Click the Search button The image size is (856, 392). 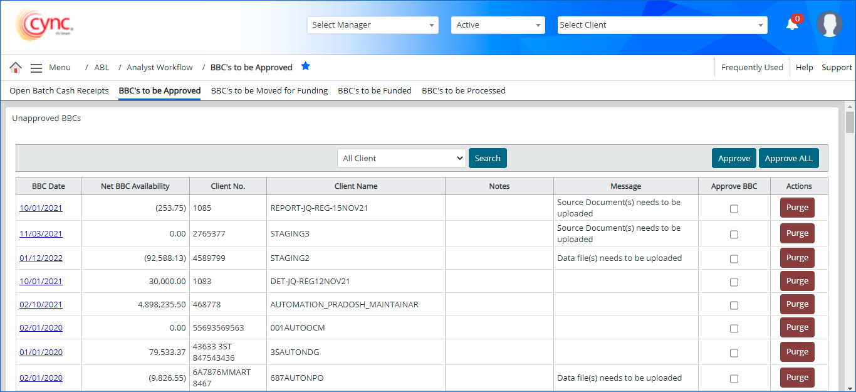488,159
